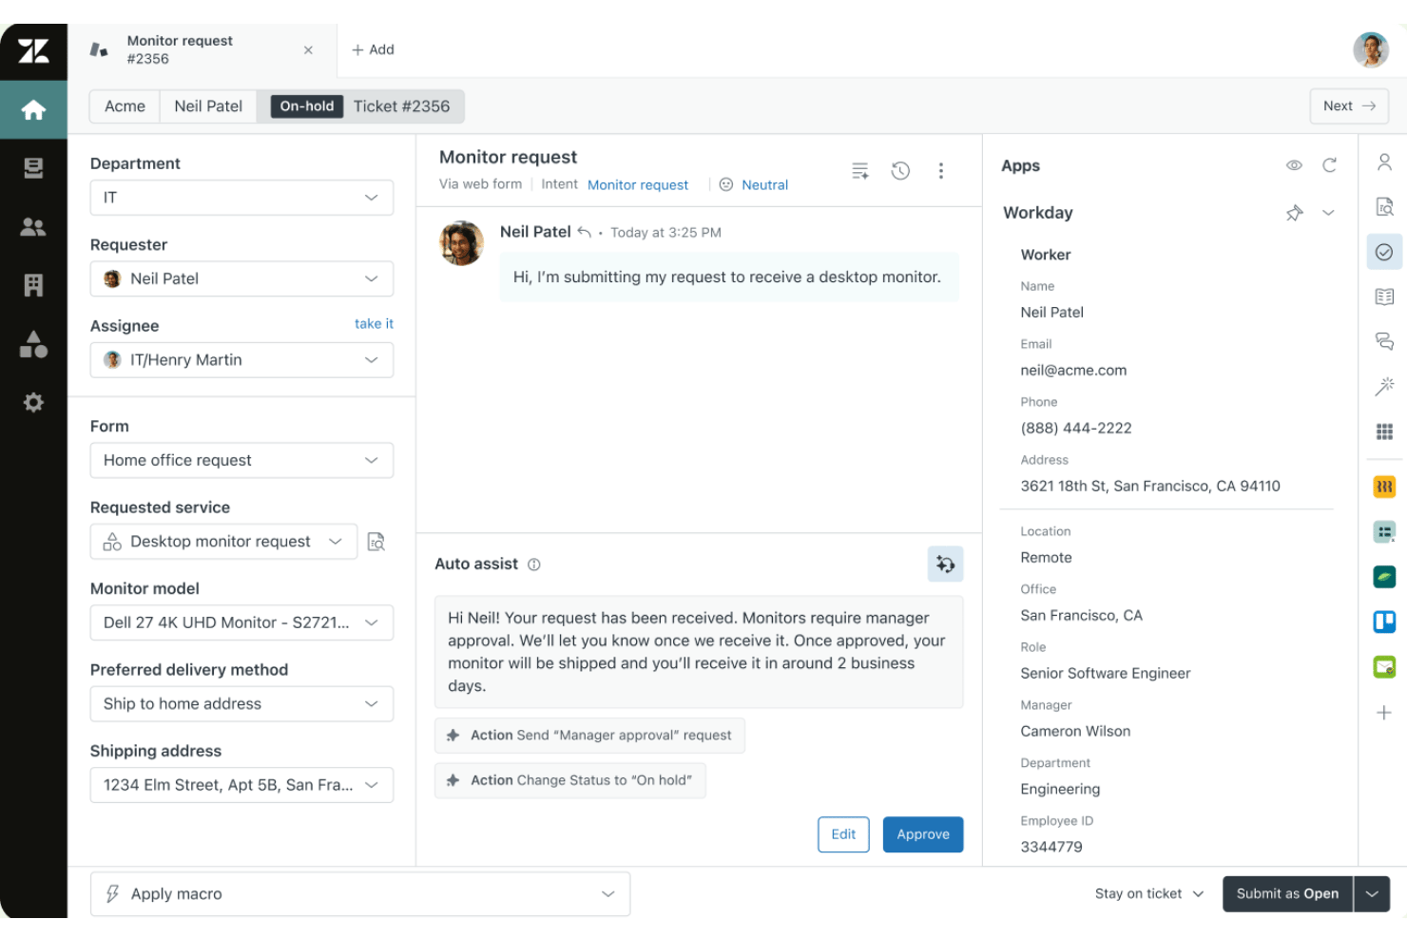Image resolution: width=1407 pixels, height=938 pixels.
Task: Approve the Auto assist suggestion
Action: tap(923, 834)
